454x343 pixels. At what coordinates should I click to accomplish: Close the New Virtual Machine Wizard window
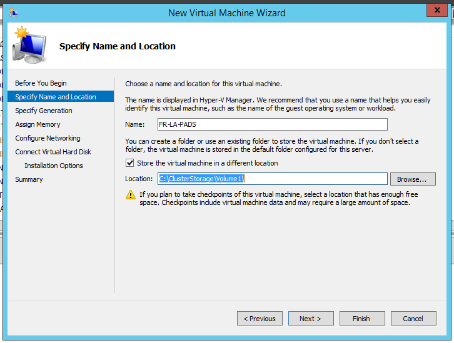point(436,11)
